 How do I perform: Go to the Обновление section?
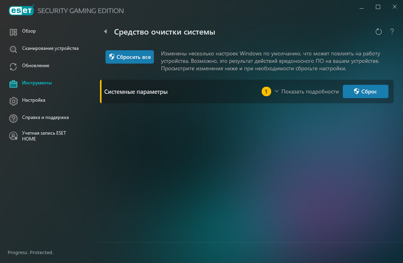[x=36, y=66]
